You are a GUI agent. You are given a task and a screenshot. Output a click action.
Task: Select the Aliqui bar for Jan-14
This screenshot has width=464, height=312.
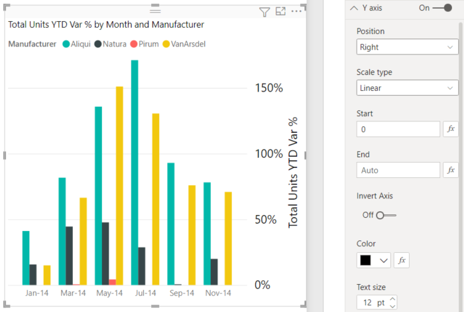(26, 258)
